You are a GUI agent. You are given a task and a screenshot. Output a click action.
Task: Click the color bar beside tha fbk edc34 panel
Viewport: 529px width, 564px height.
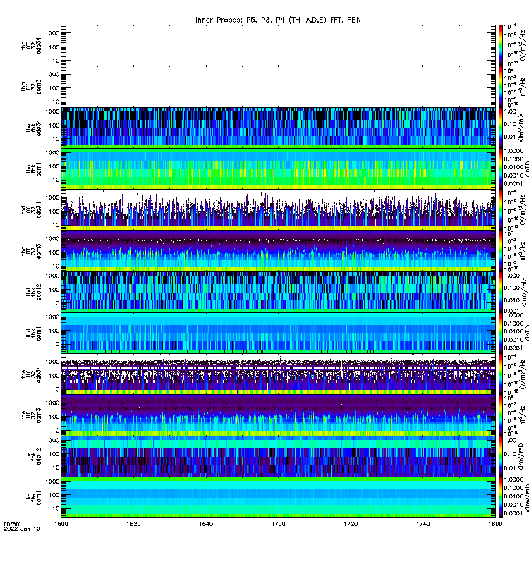tap(501, 128)
